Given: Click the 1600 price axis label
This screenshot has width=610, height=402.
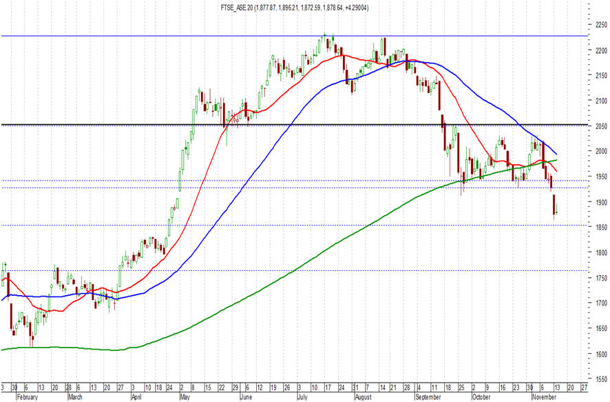Looking at the screenshot, I should (x=601, y=354).
